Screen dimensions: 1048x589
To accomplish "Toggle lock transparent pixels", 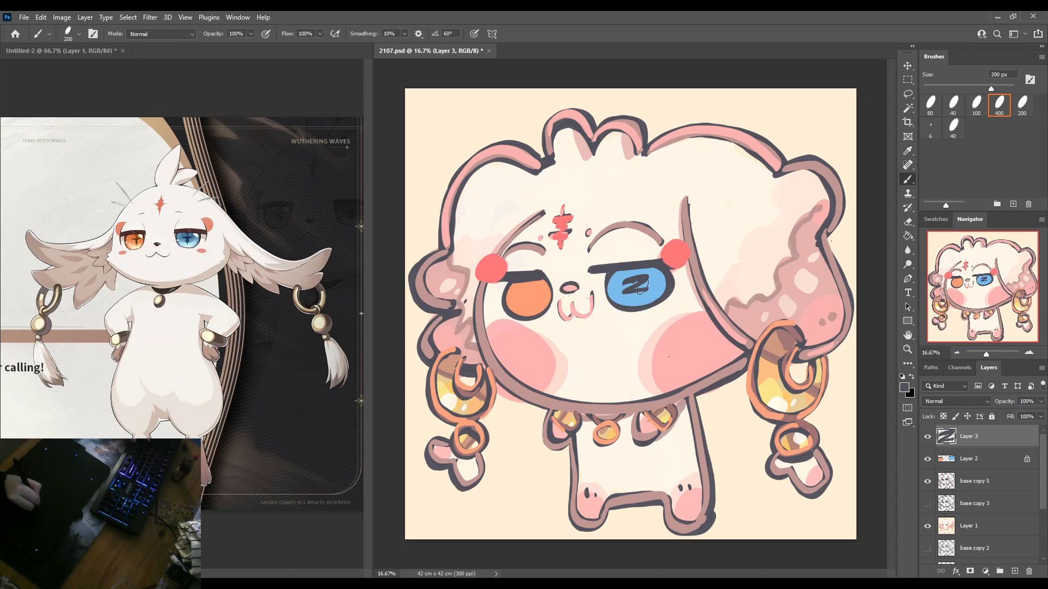I will 943,416.
